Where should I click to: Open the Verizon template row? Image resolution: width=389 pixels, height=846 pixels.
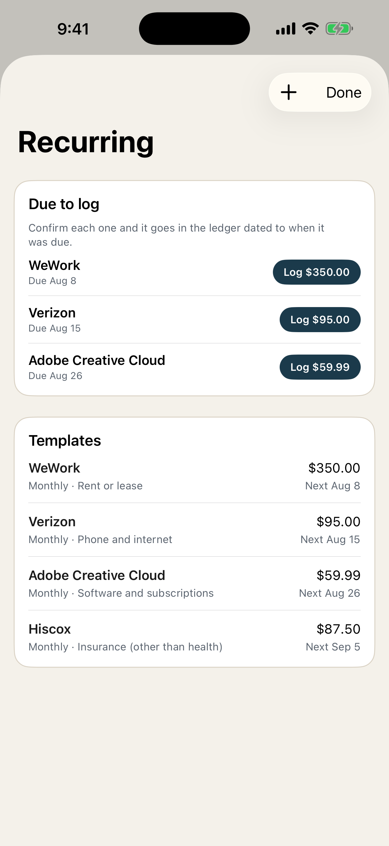pos(194,530)
